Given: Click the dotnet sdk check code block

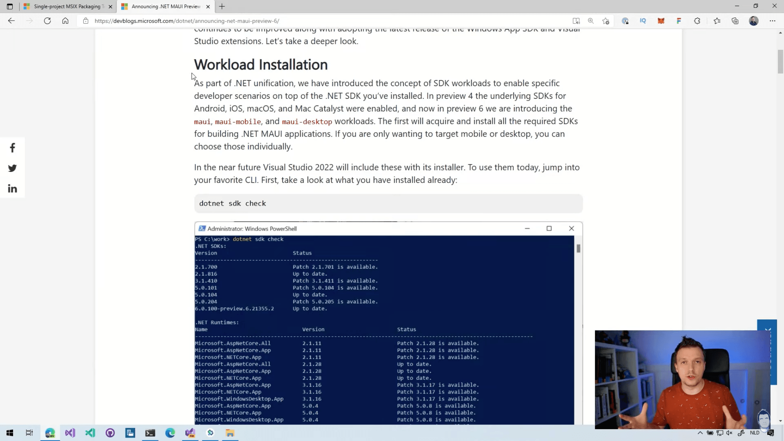Looking at the screenshot, I should (x=388, y=203).
